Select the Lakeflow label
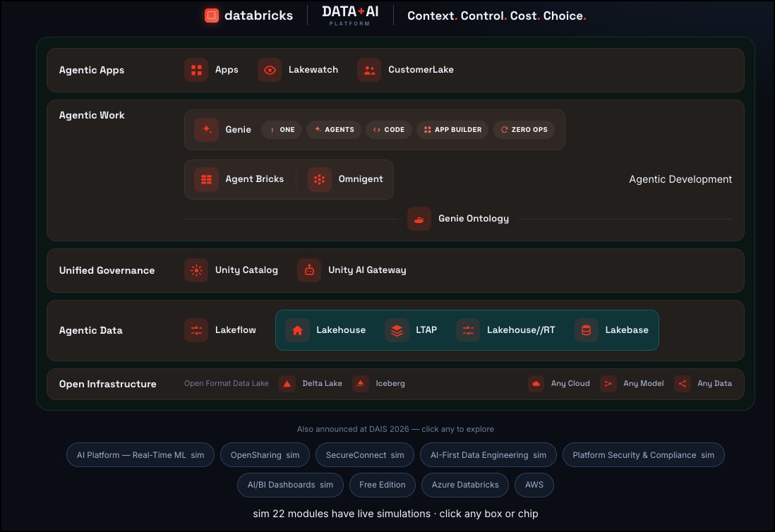Screen dimensions: 775x532 point(235,330)
